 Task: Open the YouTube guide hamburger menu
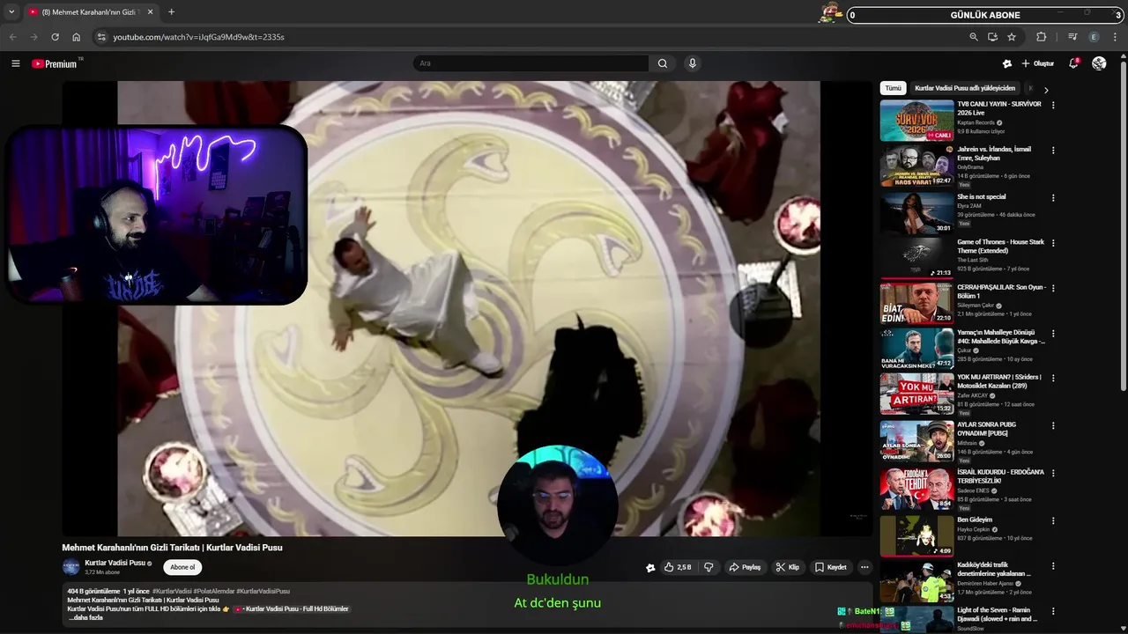tap(15, 63)
